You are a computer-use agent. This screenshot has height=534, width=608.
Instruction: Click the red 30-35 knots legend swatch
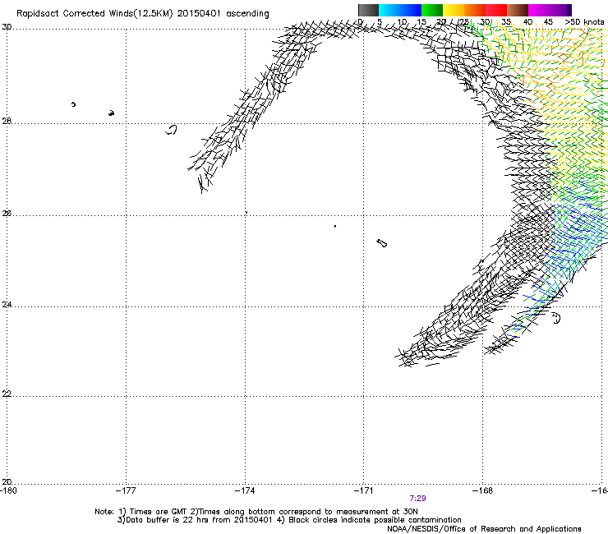496,10
